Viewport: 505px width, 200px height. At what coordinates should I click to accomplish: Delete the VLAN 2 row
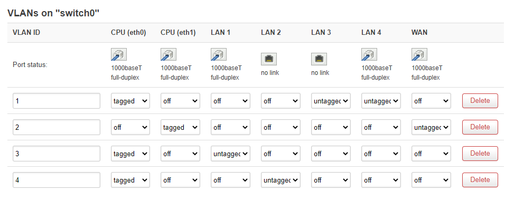480,127
